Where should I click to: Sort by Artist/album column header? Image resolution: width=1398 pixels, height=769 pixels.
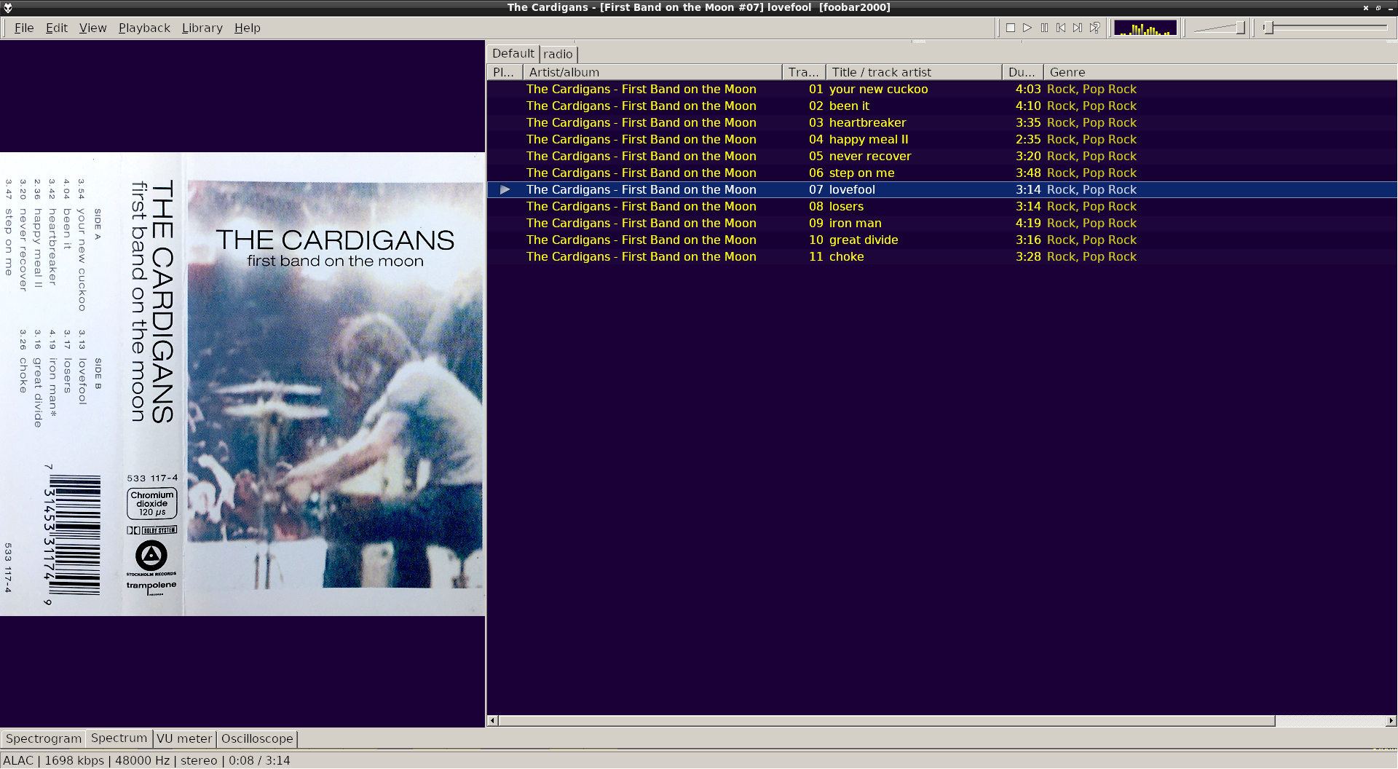[x=652, y=72]
